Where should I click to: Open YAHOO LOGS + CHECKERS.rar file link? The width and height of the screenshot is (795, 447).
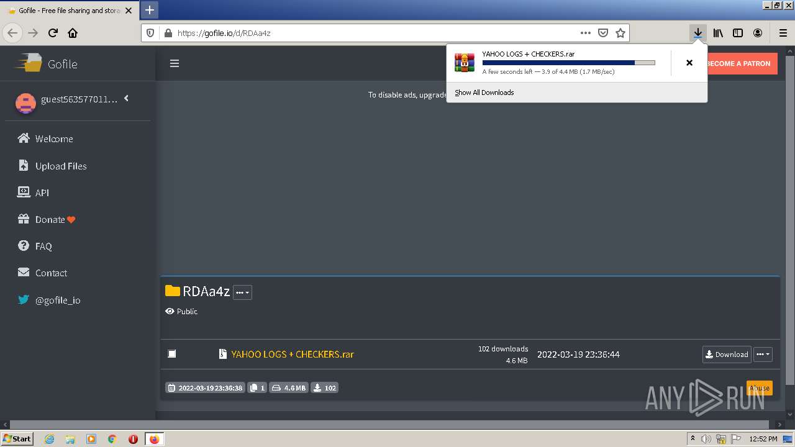click(293, 354)
